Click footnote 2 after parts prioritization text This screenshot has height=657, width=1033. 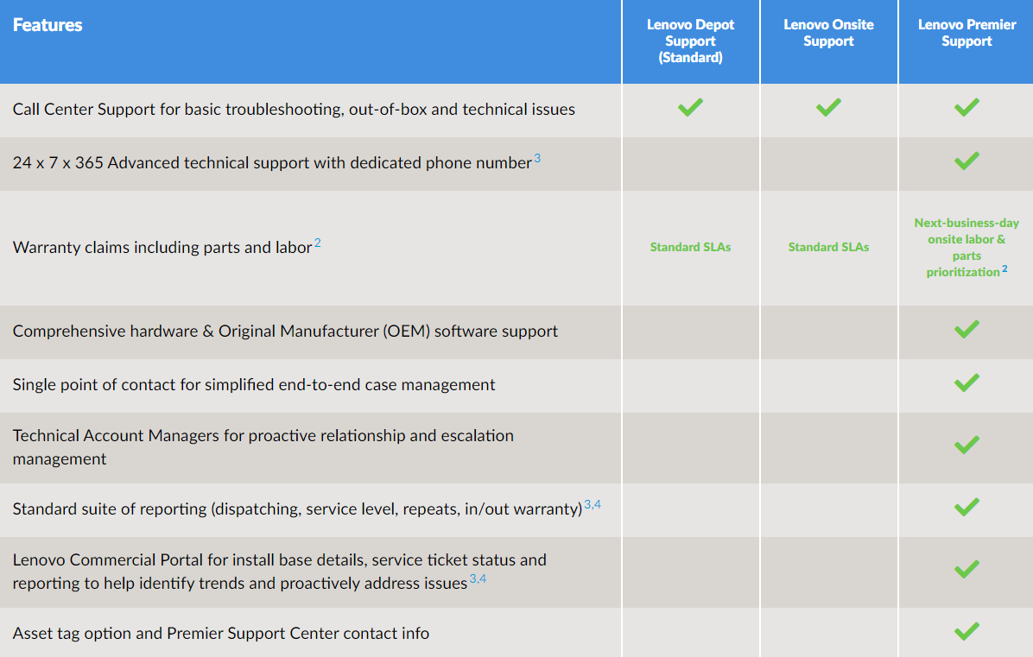click(1004, 268)
